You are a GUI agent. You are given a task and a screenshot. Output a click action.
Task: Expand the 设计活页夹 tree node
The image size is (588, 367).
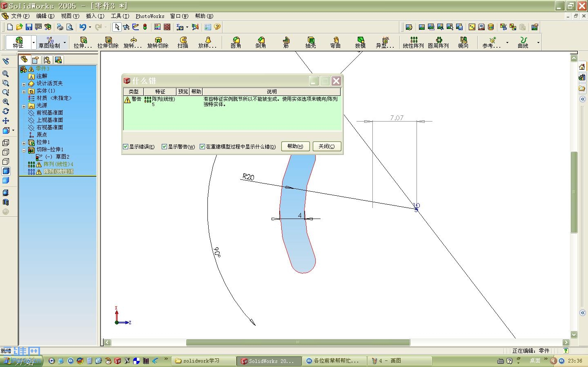pyautogui.click(x=24, y=84)
